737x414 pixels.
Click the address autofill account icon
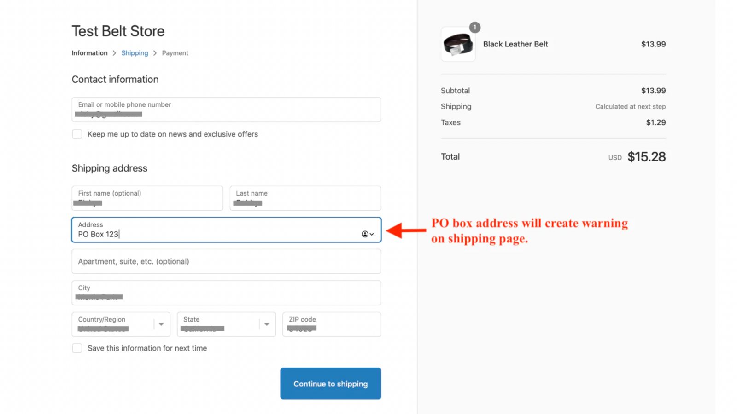pos(364,234)
